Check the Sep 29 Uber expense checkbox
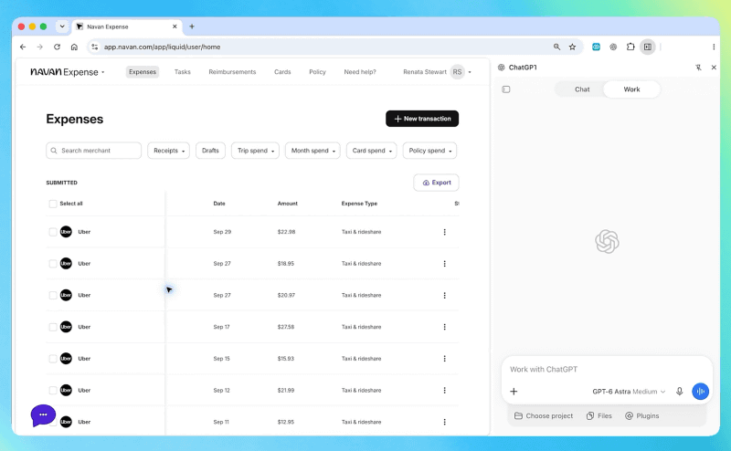 (x=53, y=232)
